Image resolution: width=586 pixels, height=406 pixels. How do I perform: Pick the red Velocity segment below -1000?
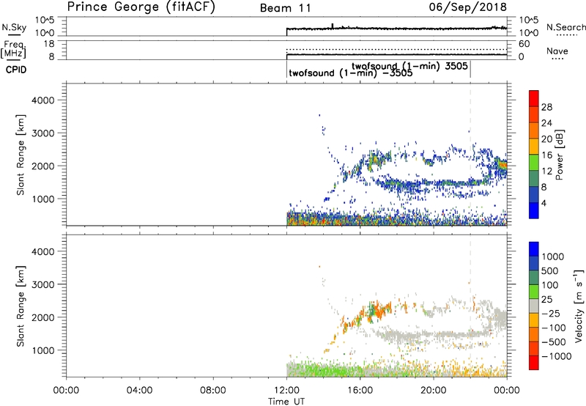534,363
